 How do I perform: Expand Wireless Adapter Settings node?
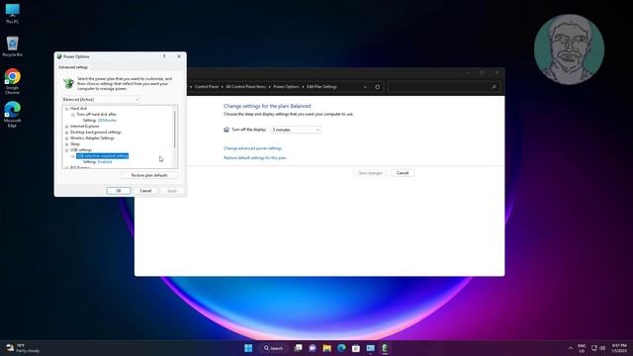point(67,138)
